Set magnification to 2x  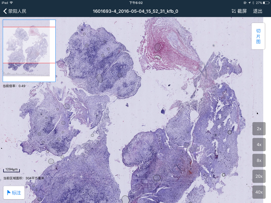(259, 129)
